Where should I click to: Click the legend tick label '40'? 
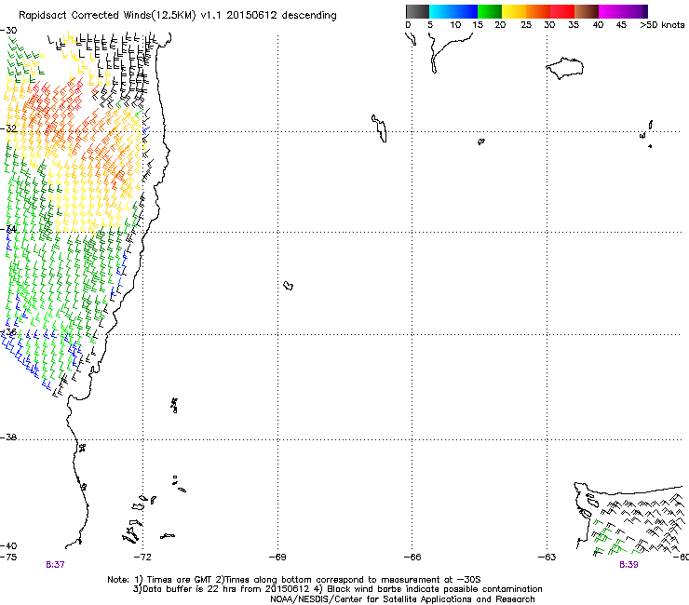pos(598,25)
